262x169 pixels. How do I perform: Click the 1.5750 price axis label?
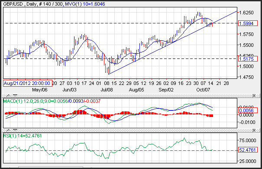point(246,34)
